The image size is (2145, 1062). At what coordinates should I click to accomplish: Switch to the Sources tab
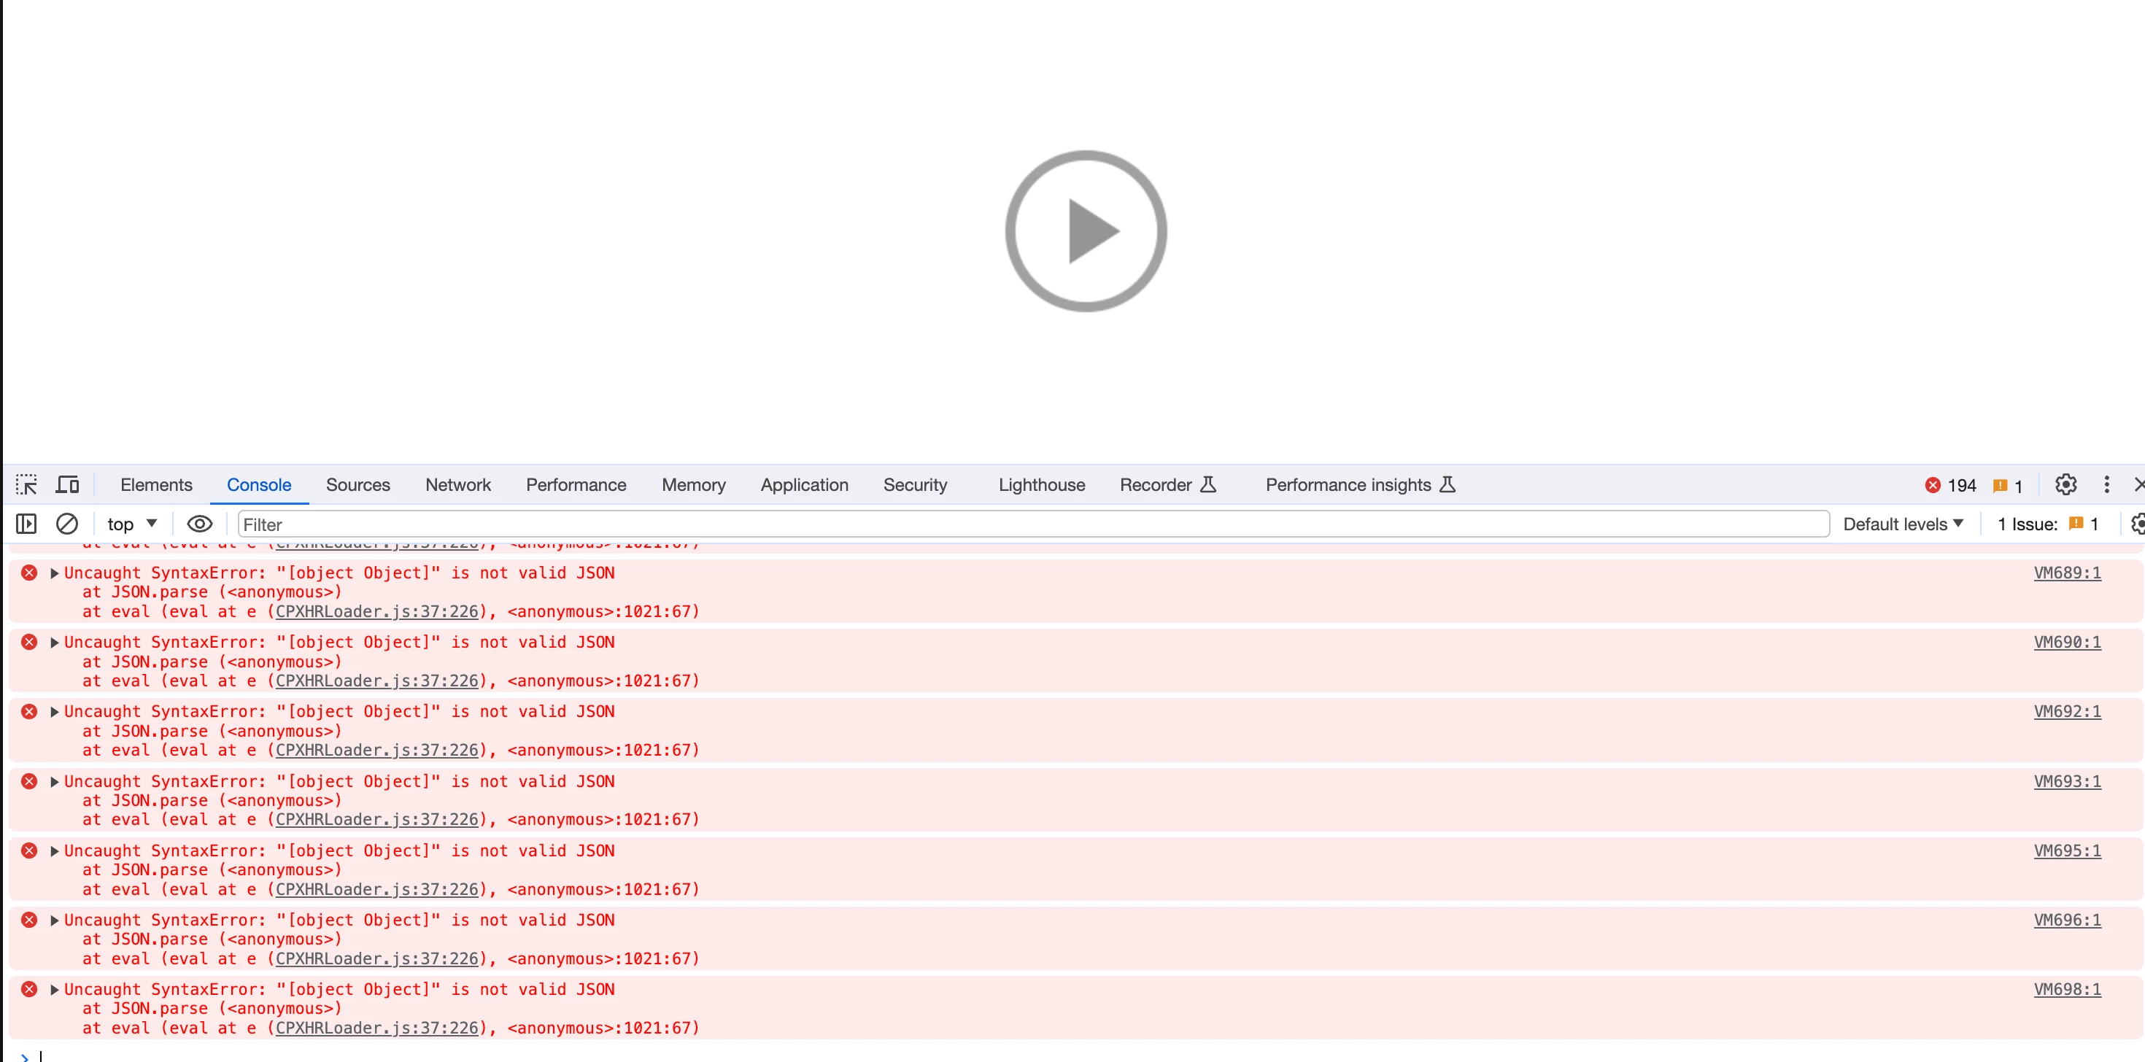point(357,484)
